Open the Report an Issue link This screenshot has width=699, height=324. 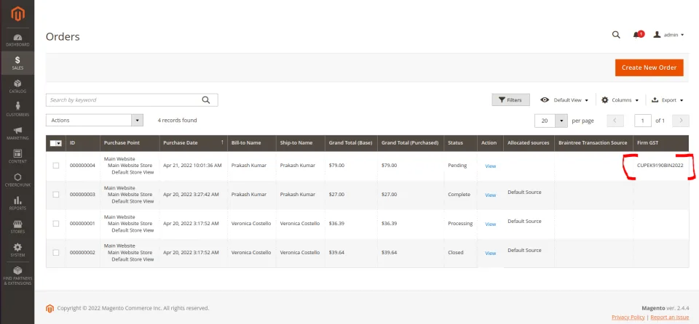coord(670,317)
